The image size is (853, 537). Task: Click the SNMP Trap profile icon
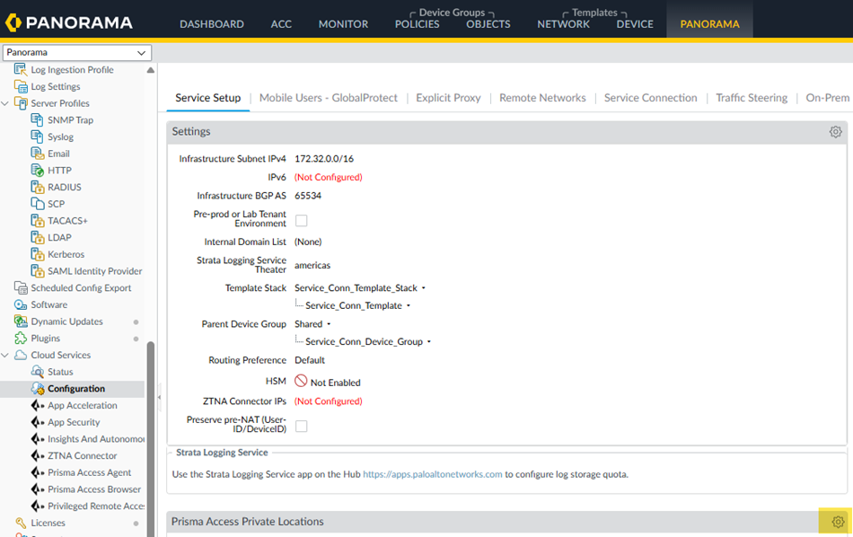(x=38, y=120)
